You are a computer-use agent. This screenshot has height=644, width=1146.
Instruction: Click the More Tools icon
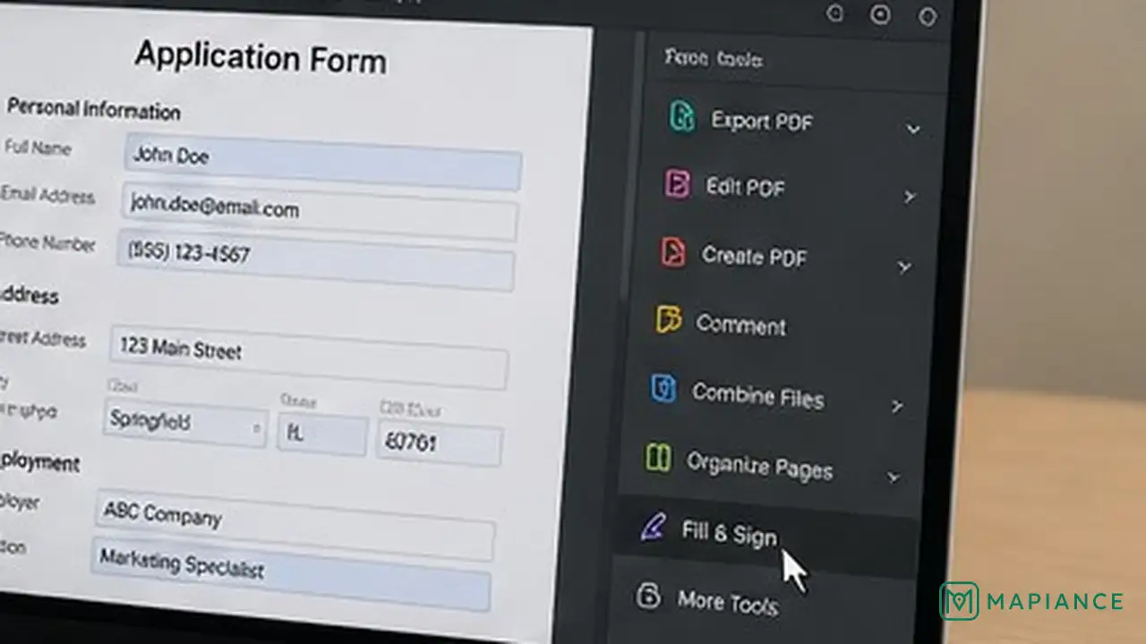coord(648,596)
